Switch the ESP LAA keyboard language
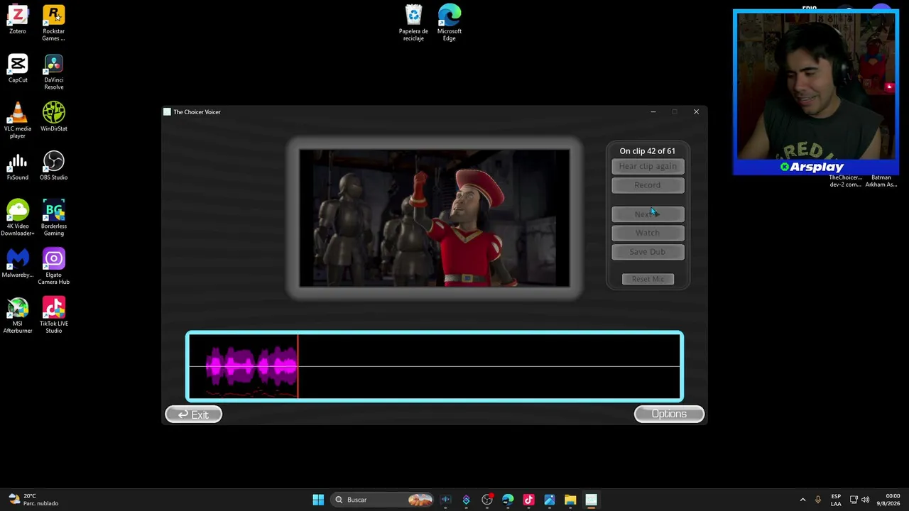Image resolution: width=909 pixels, height=511 pixels. [836, 500]
